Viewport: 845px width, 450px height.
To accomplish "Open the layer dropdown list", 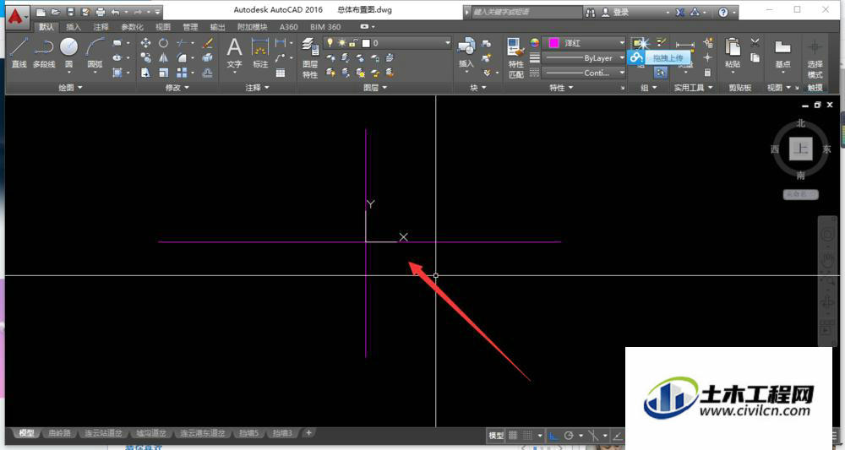I will click(447, 42).
